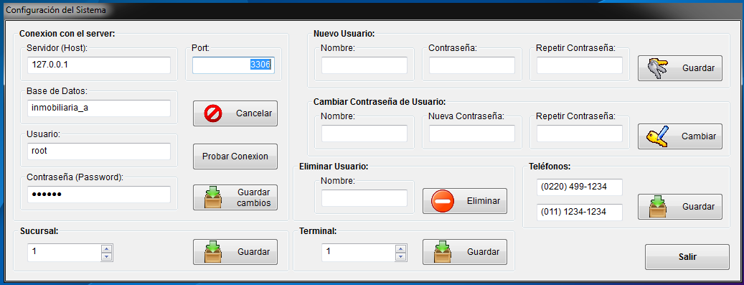Click the Usuario field containing root
The width and height of the screenshot is (744, 285).
pyautogui.click(x=99, y=151)
